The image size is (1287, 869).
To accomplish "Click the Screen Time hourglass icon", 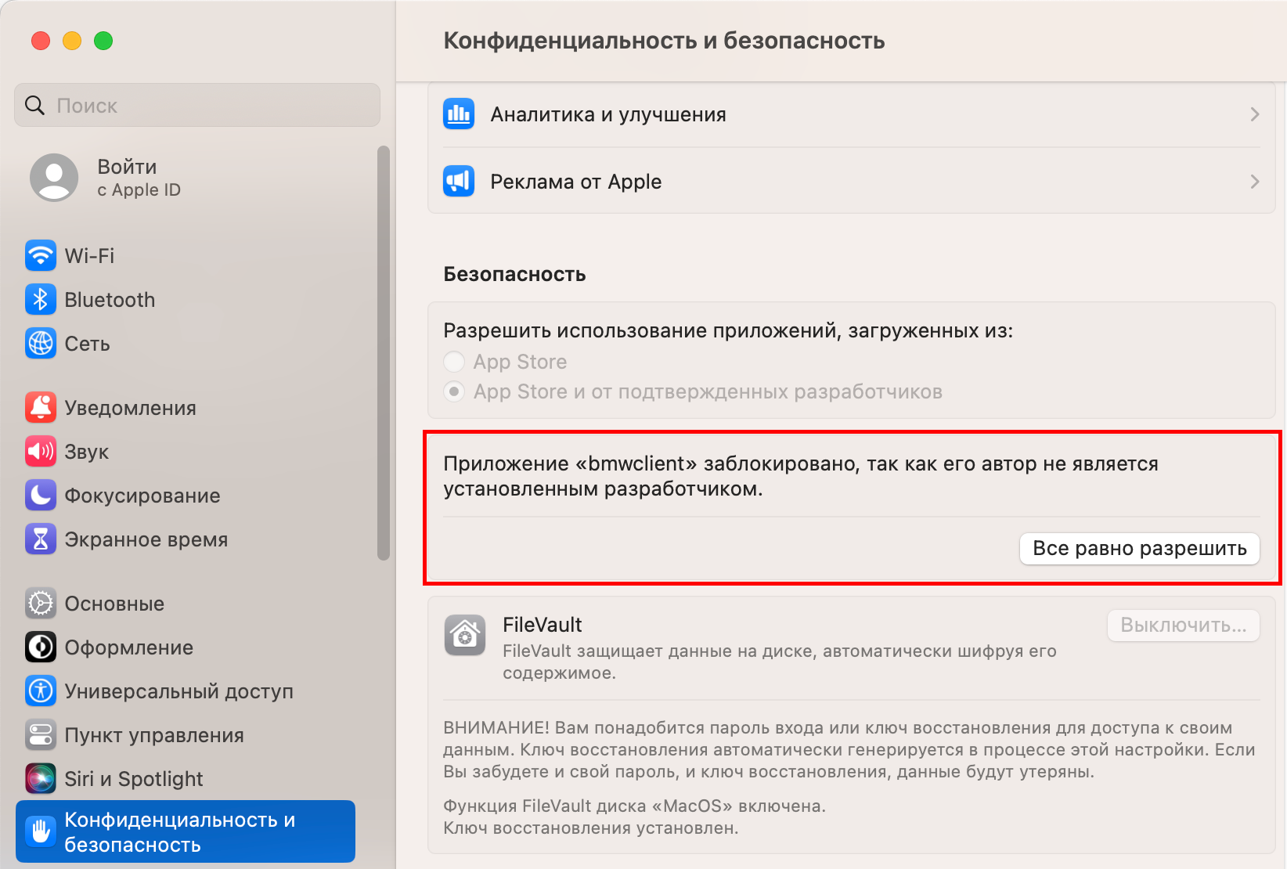I will (x=41, y=539).
